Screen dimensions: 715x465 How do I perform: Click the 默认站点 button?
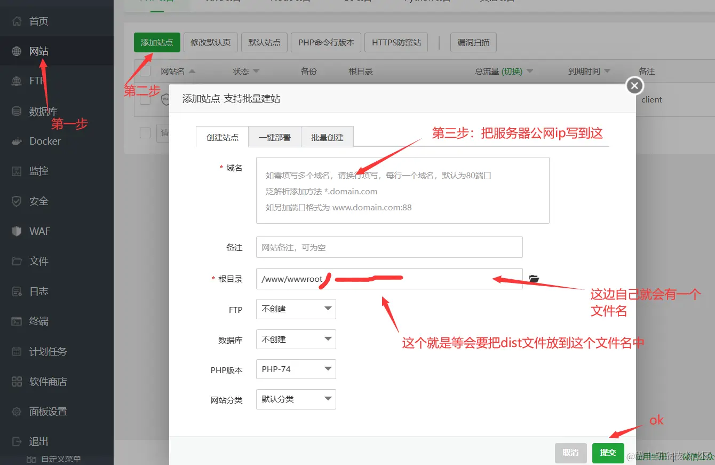point(264,42)
